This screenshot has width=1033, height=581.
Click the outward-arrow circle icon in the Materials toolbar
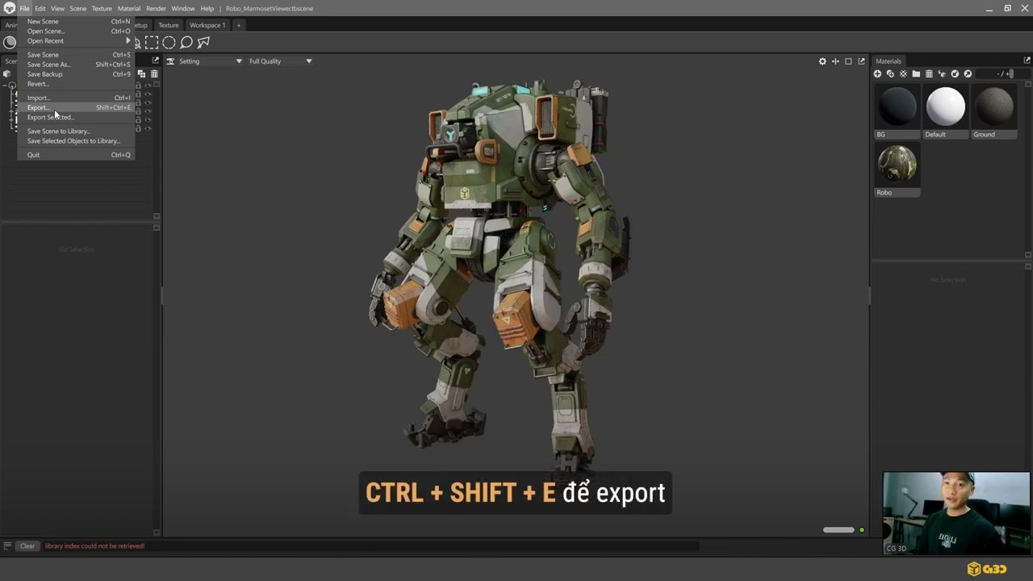968,74
